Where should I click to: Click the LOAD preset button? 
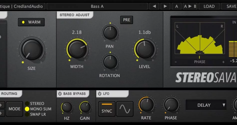(x=209, y=6)
